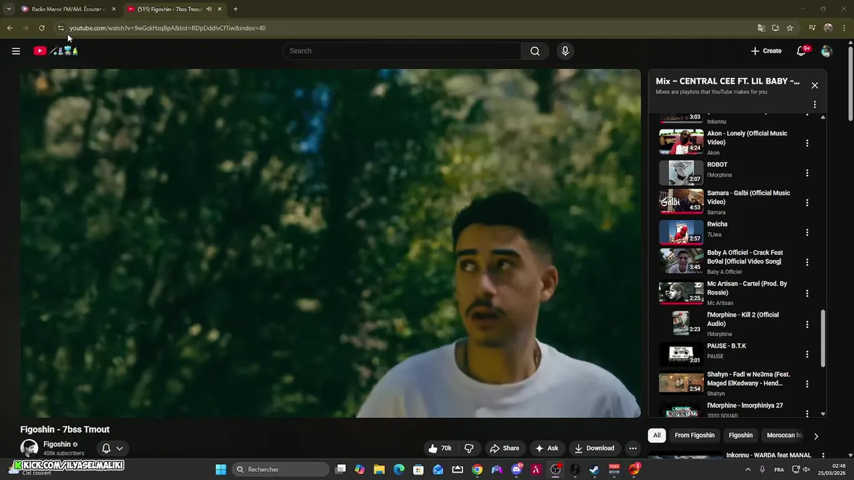Screen dimensions: 854x480
Task: Select the All filter chip
Action: click(x=657, y=435)
